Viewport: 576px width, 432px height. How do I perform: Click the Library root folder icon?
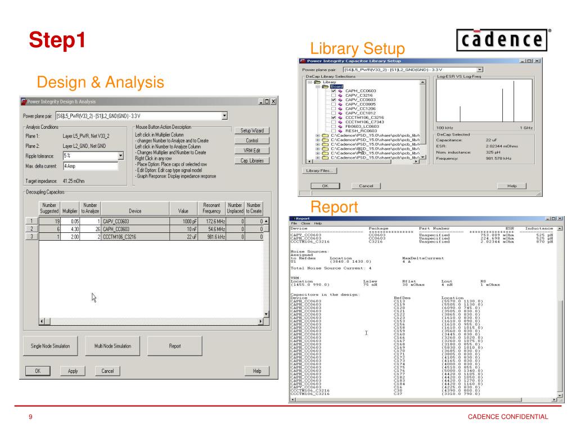point(318,82)
